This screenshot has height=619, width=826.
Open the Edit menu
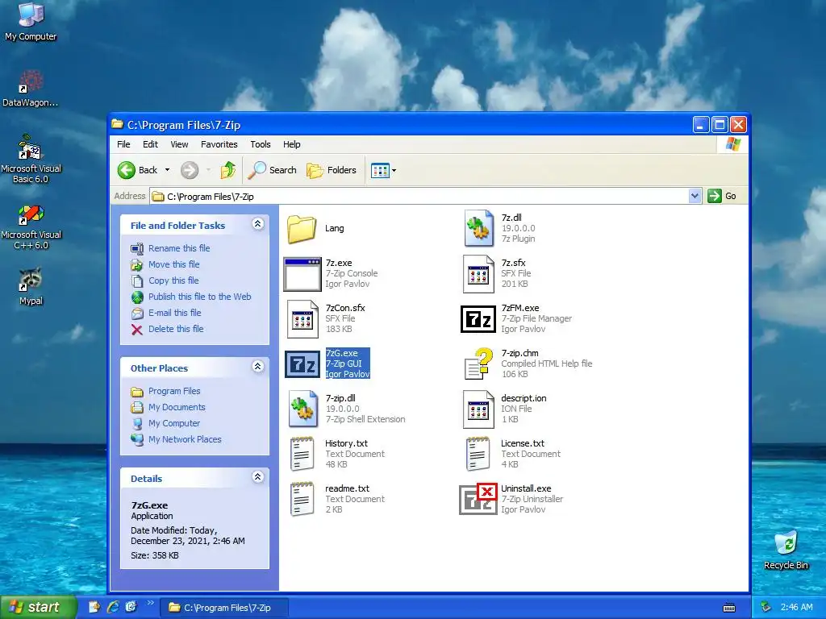[x=150, y=144]
